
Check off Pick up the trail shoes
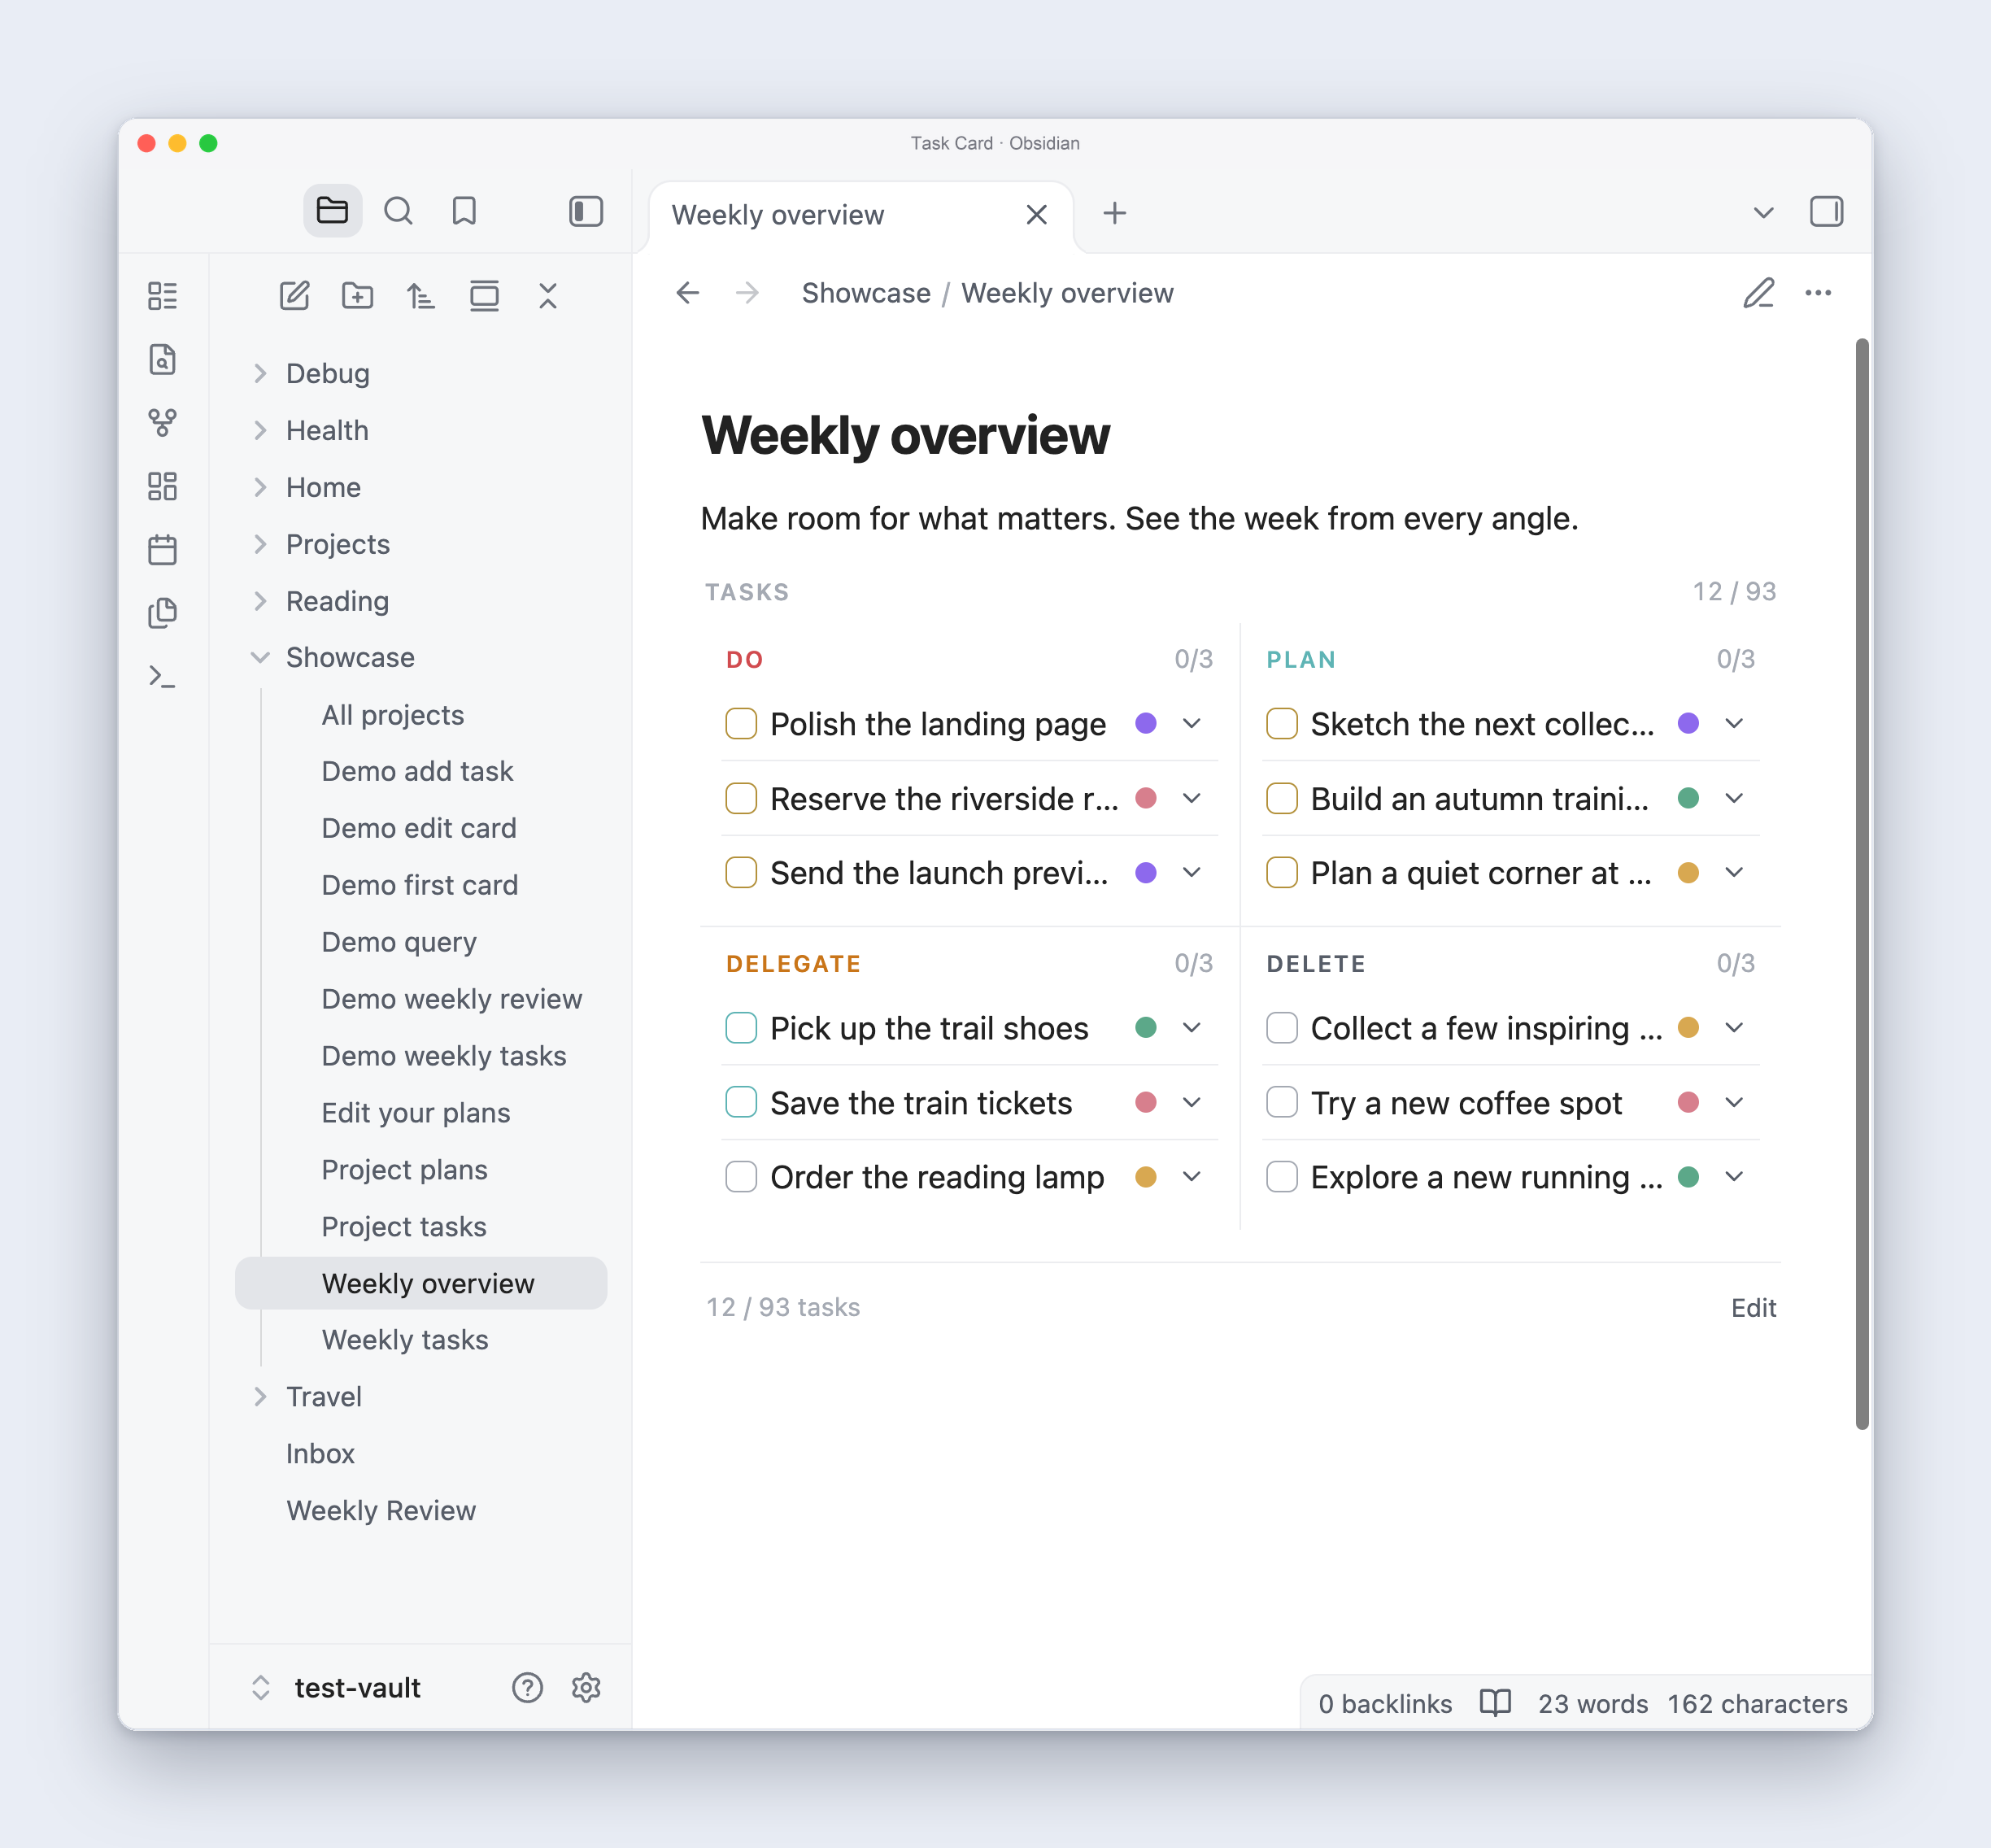pos(741,1027)
